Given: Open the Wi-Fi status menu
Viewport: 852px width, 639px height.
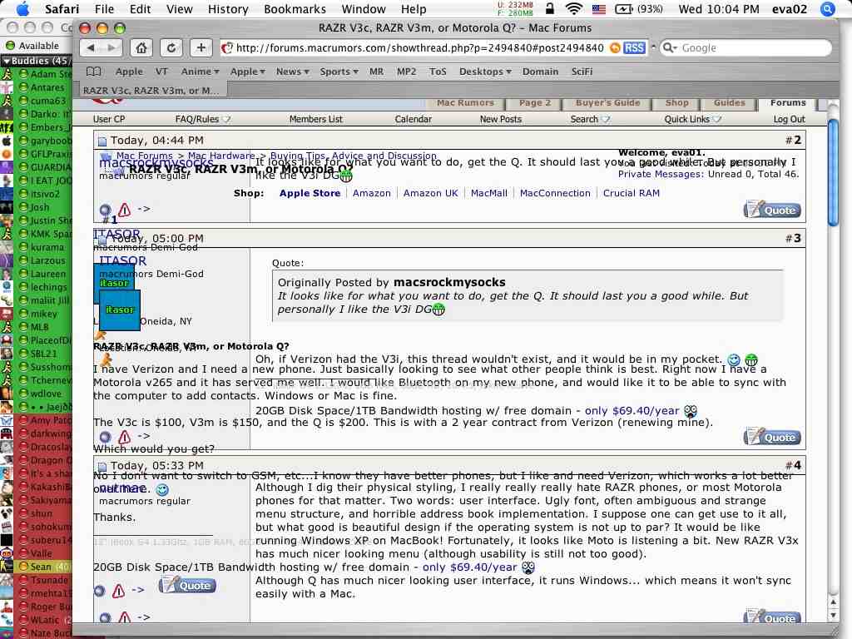Looking at the screenshot, I should coord(574,8).
